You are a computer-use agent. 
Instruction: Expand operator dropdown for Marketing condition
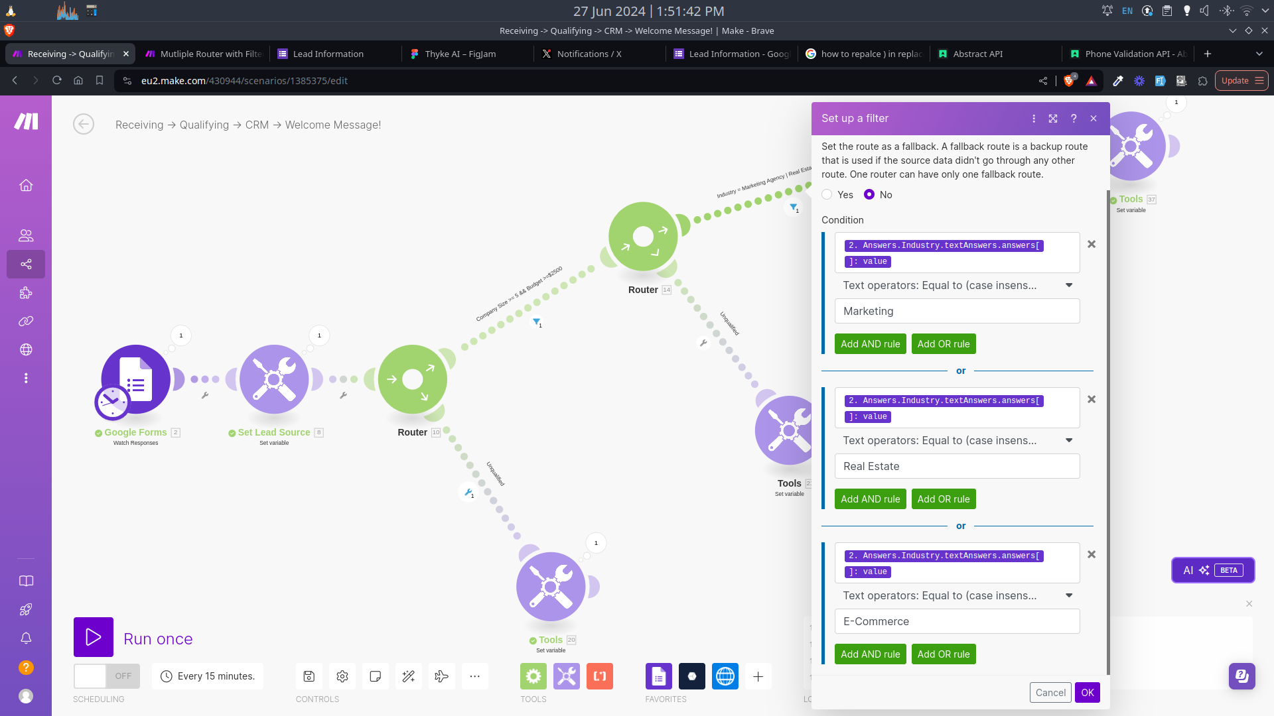tap(1068, 285)
